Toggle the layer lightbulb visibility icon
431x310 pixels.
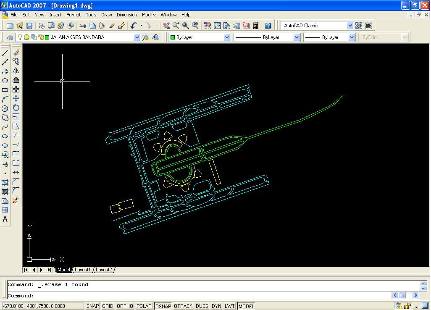click(19, 37)
